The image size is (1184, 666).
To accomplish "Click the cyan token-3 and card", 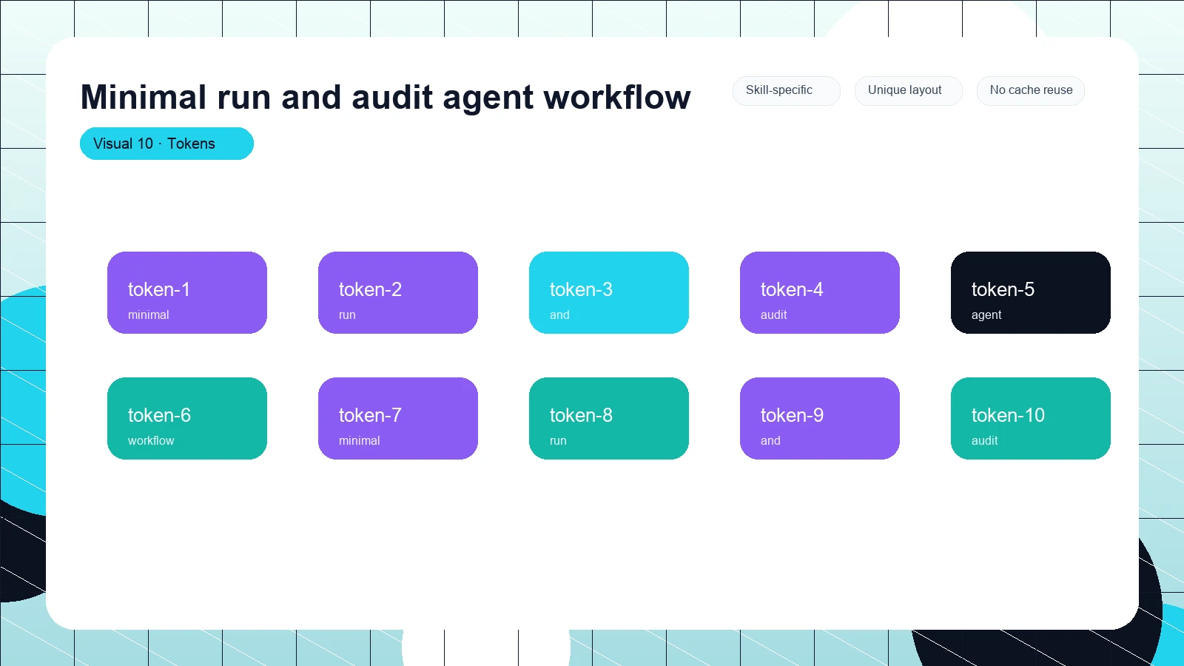I will point(609,292).
